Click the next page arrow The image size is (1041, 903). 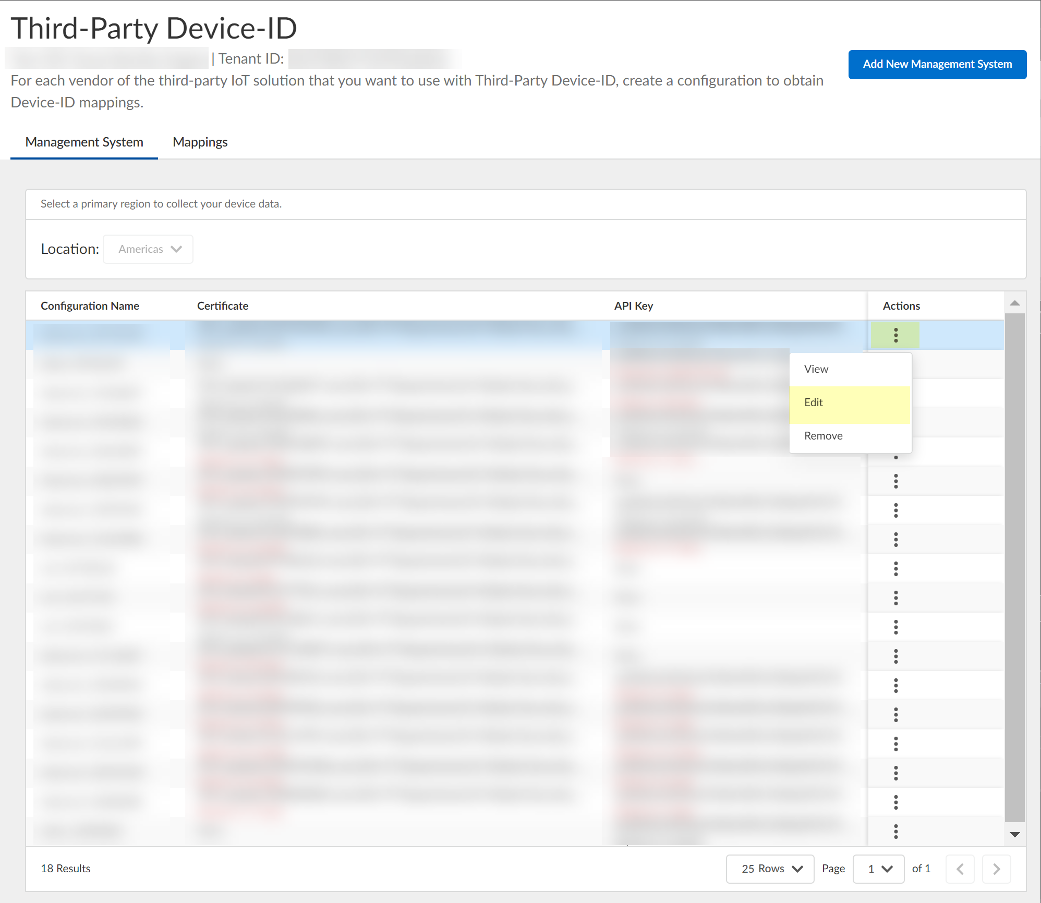[996, 869]
